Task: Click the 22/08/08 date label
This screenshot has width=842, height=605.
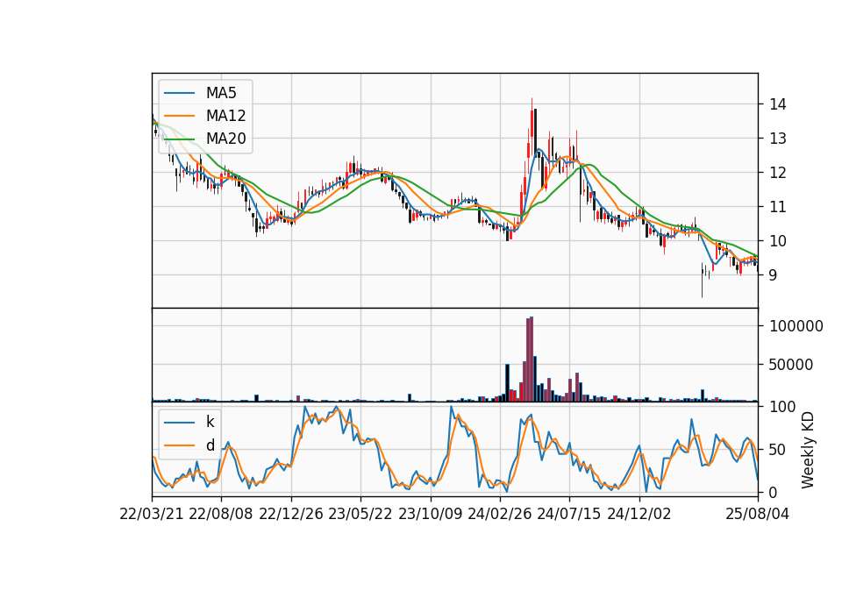Action: (221, 514)
